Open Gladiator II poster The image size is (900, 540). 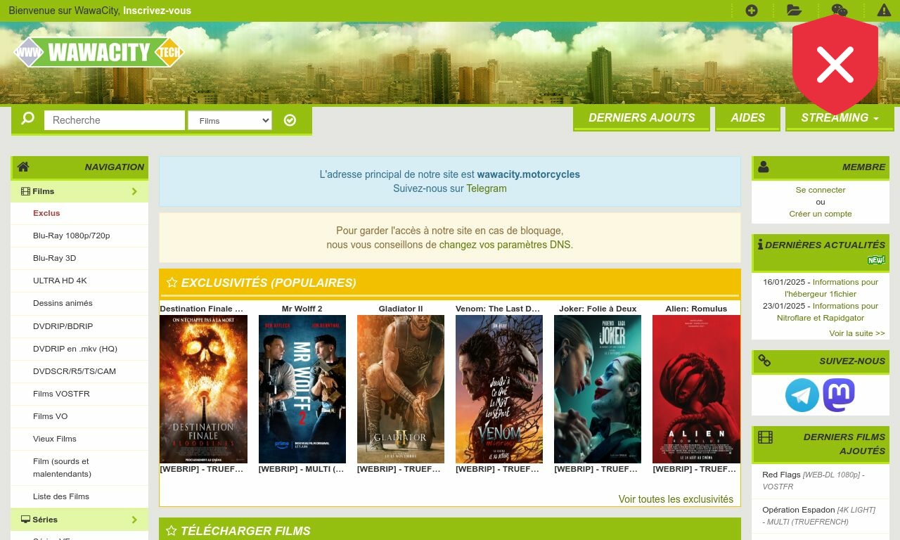click(x=401, y=389)
